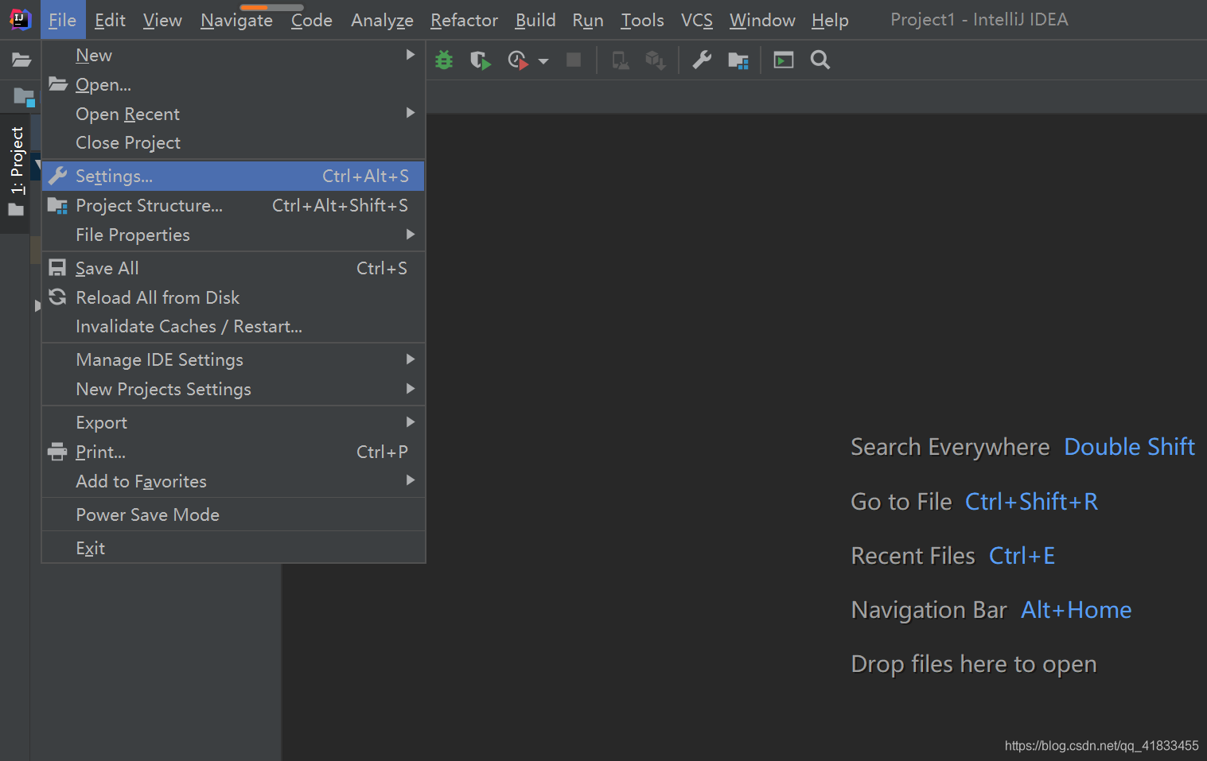This screenshot has height=761, width=1207.
Task: Expand New Projects Settings submenu
Action: pyautogui.click(x=233, y=389)
